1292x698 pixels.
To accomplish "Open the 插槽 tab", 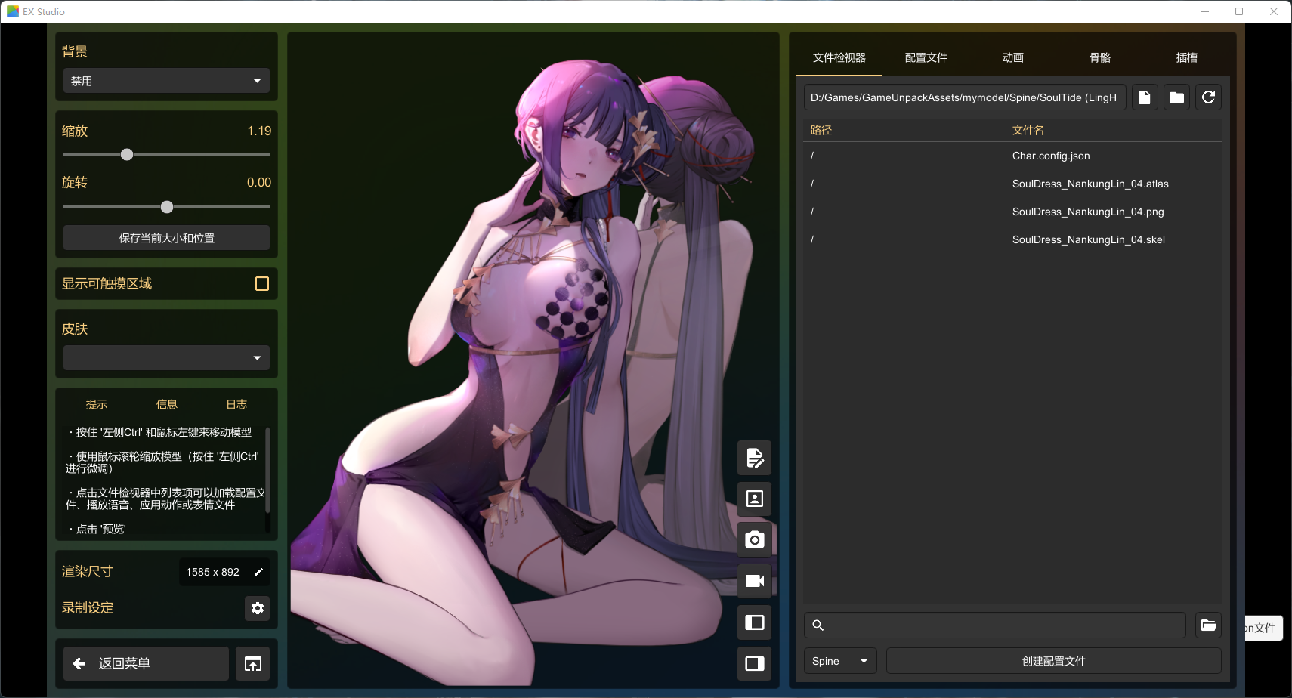I will coord(1186,58).
